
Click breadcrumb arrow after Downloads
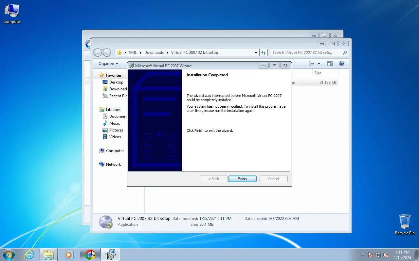167,53
